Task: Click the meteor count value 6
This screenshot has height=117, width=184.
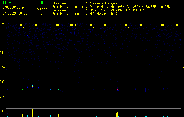Action: 42,13
